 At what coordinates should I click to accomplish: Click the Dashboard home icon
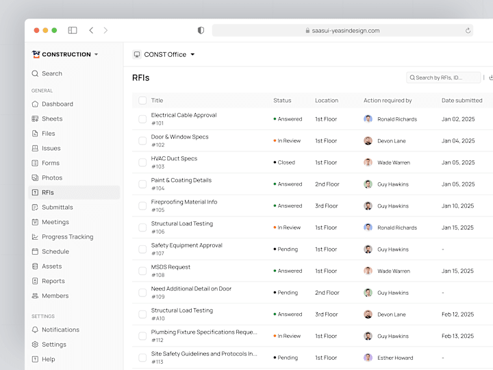(x=35, y=104)
